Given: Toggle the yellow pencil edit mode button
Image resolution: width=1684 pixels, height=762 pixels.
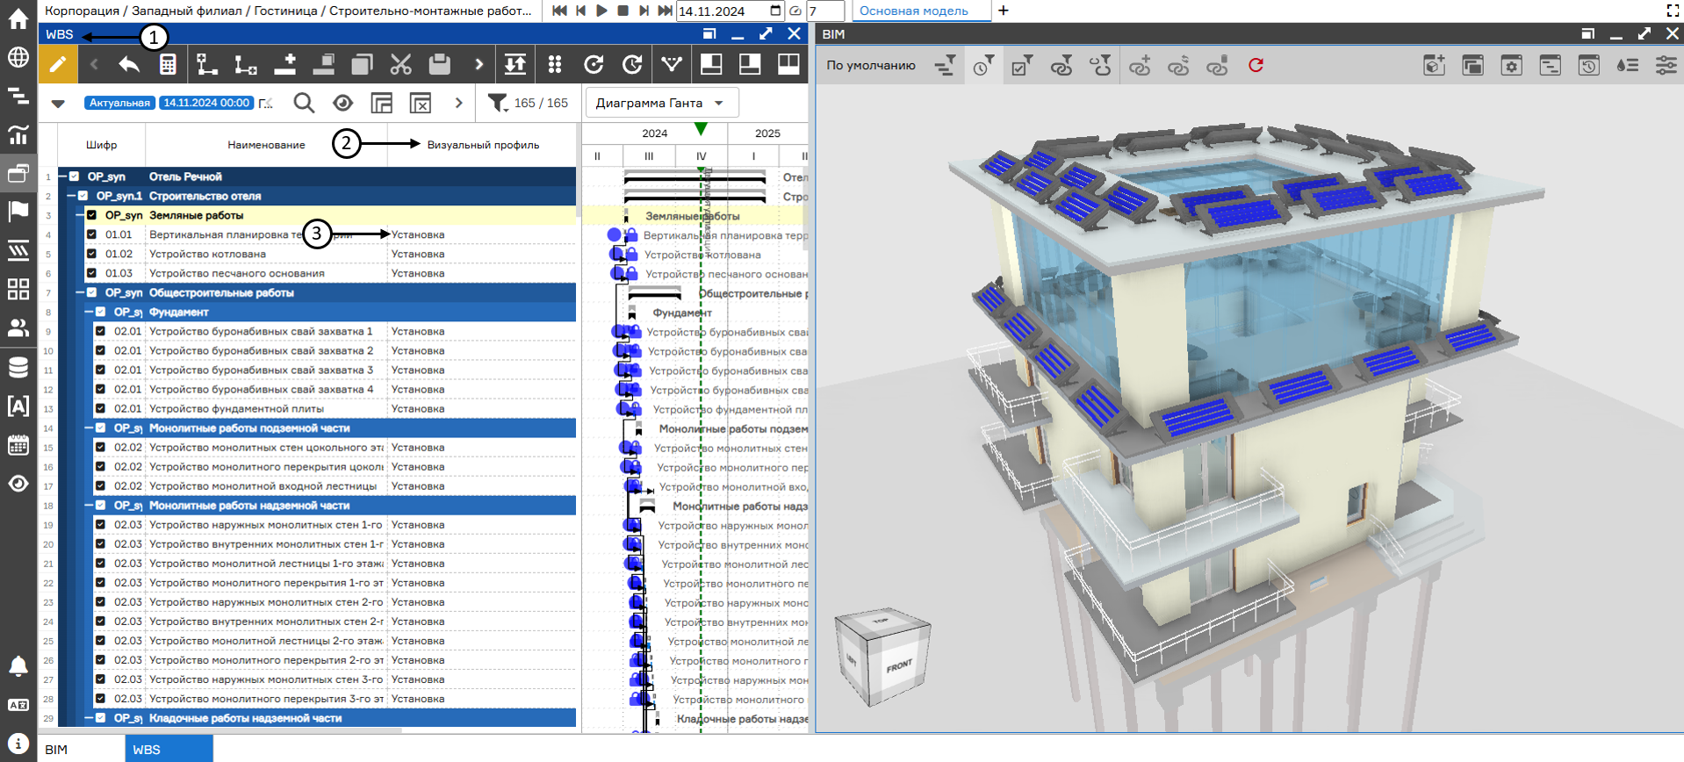Looking at the screenshot, I should (x=57, y=64).
